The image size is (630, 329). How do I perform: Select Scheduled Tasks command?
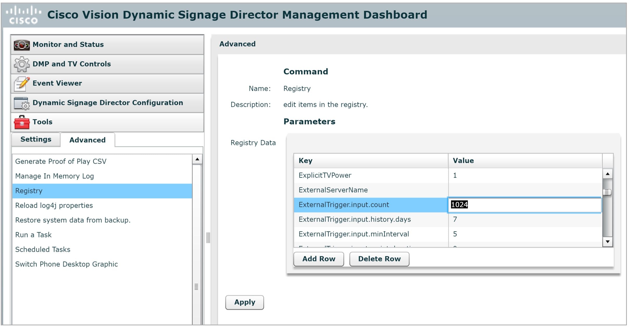(x=102, y=250)
